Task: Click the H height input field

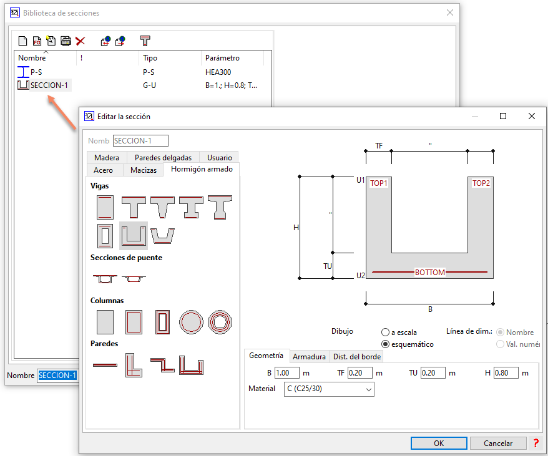Action: point(506,373)
